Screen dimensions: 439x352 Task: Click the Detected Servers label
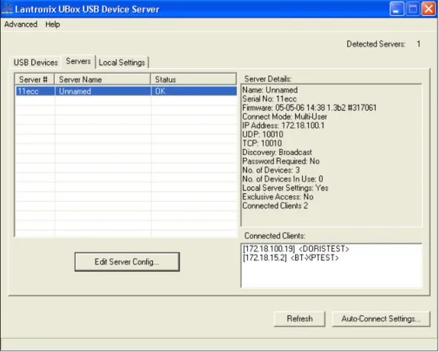376,44
